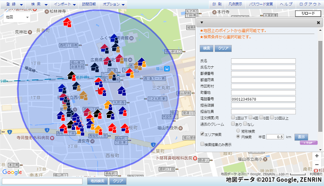
Task: Open the 訪問日報 menu item
Action: point(89,4)
